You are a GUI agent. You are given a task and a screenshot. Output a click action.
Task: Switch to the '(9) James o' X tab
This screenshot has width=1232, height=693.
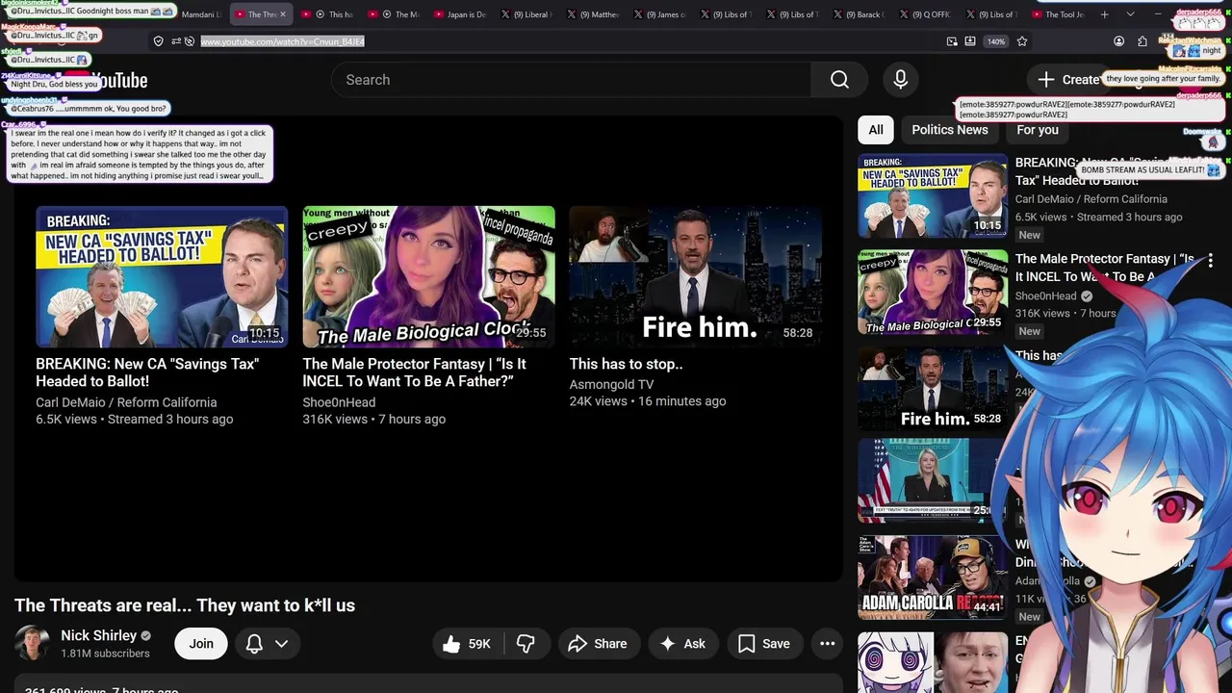coord(658,14)
